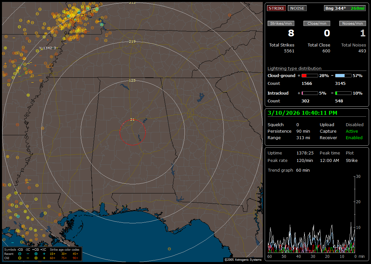371x264 pixels.
Task: Toggle the NOISE indicator
Action: coord(297,8)
